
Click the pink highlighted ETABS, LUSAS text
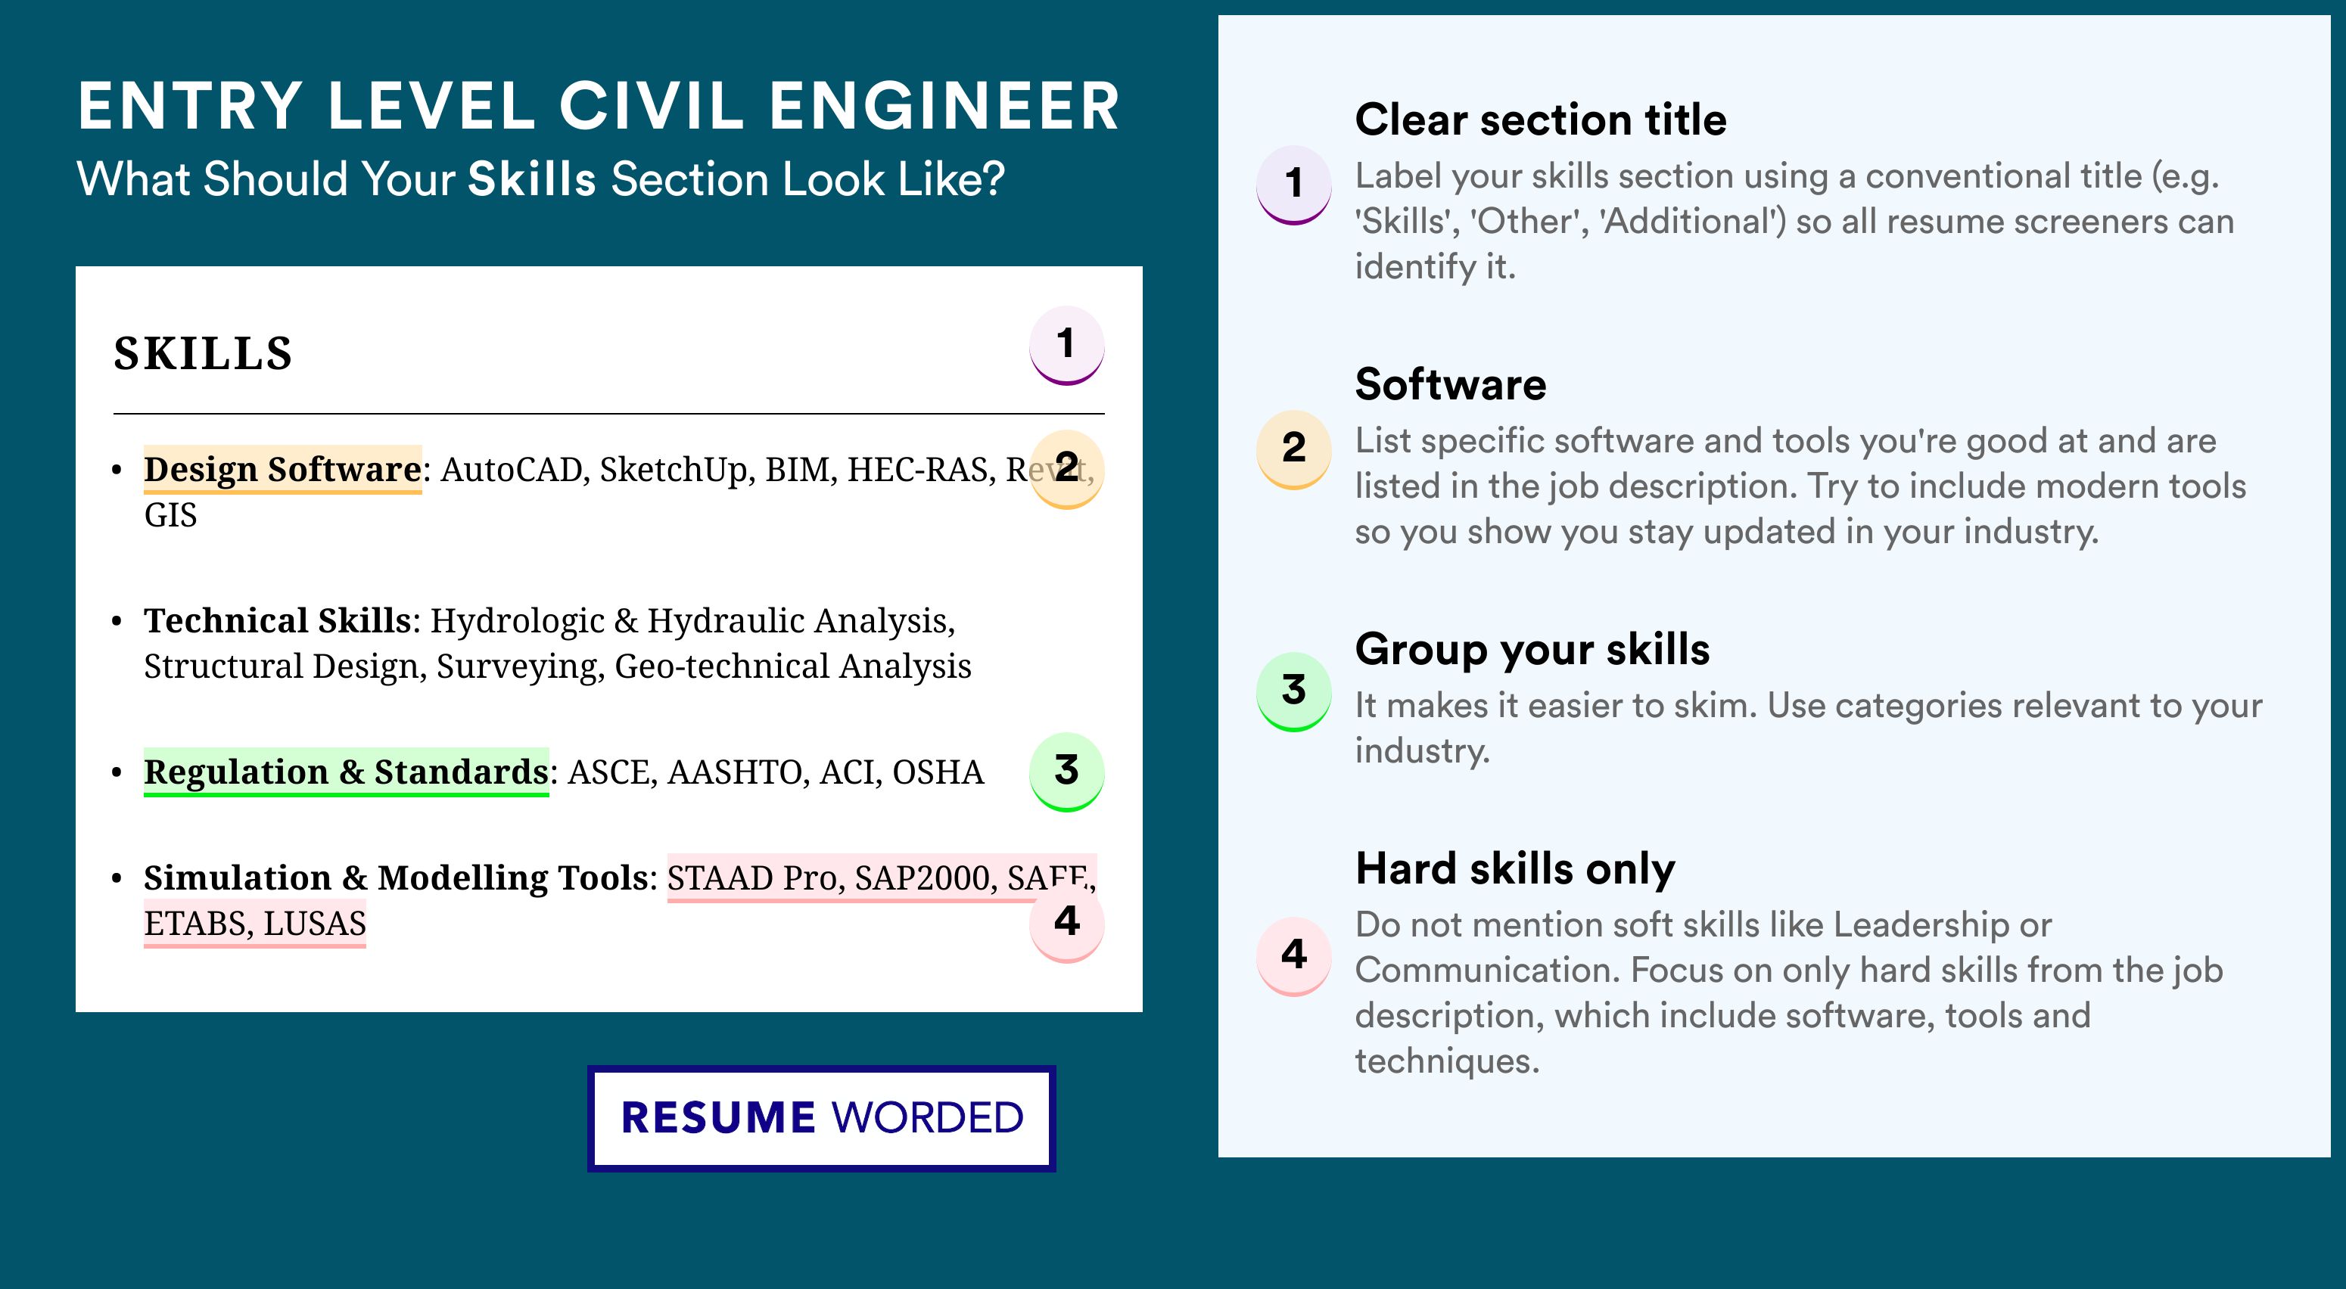255,924
